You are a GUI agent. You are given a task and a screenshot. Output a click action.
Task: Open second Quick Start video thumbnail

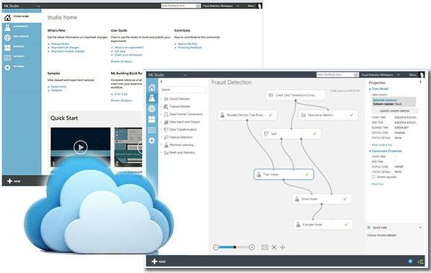[x=129, y=147]
